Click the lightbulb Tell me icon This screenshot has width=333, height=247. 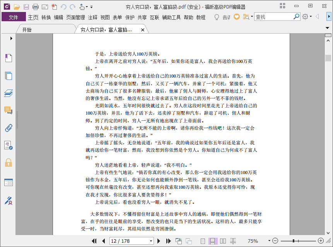pos(217,17)
